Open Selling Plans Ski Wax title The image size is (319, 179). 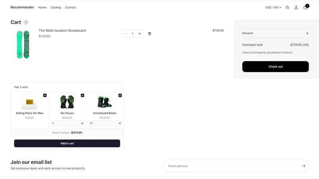(30, 113)
